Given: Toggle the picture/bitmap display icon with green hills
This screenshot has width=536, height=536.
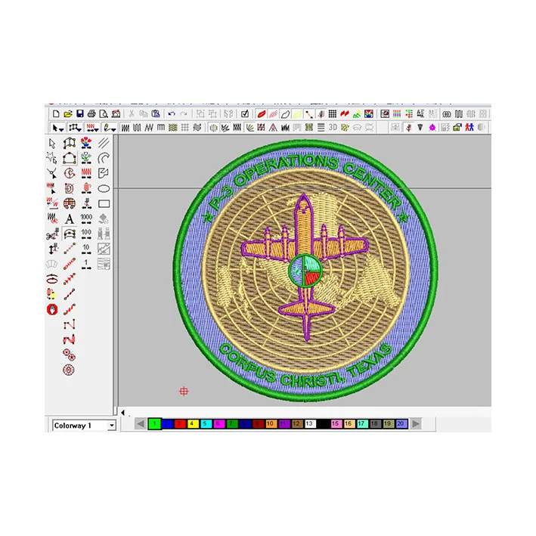Looking at the screenshot, I should tap(357, 114).
